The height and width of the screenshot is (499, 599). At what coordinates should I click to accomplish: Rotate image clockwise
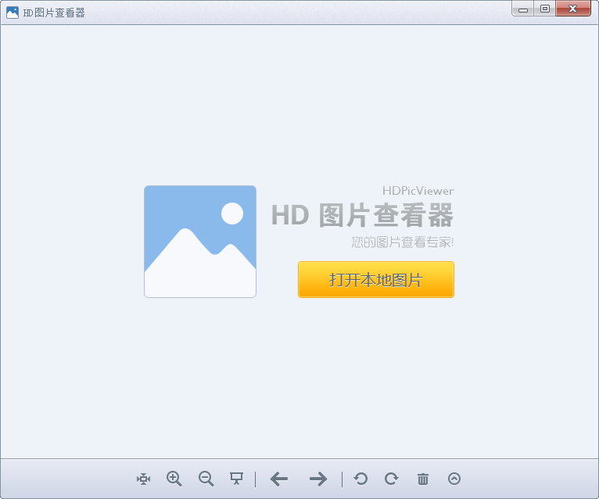[392, 479]
